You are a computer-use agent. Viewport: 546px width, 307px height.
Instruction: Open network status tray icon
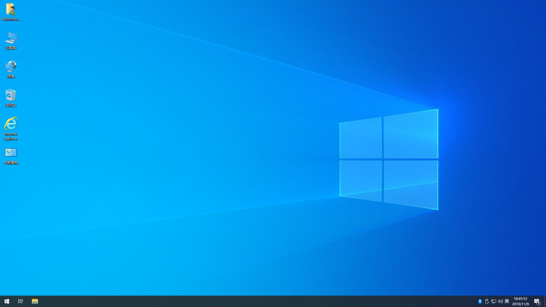[493, 302]
